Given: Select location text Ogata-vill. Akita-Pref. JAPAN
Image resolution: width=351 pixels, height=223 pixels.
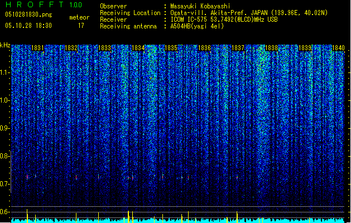Looking at the screenshot, I should (x=219, y=13).
